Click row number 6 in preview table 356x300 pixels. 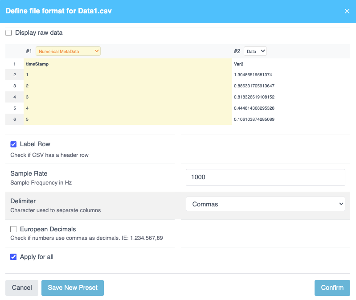pos(15,119)
